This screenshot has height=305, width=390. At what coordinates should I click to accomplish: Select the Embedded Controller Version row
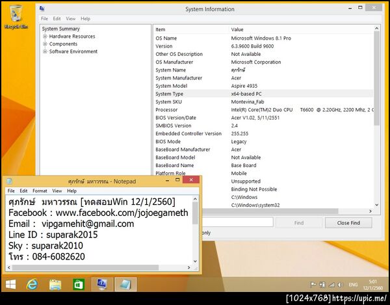tap(264, 133)
